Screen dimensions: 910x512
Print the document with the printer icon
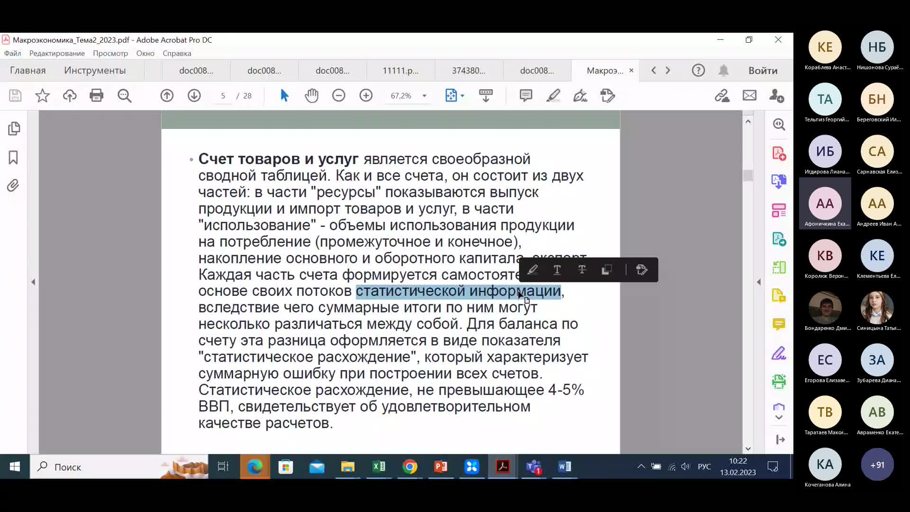pos(97,96)
